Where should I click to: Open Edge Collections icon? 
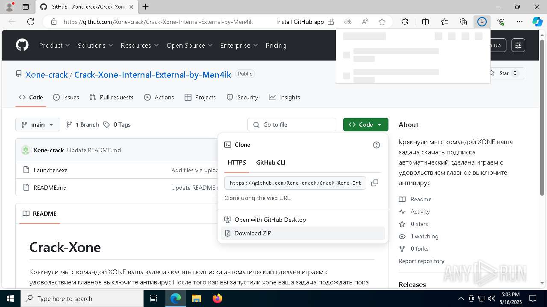(x=463, y=22)
